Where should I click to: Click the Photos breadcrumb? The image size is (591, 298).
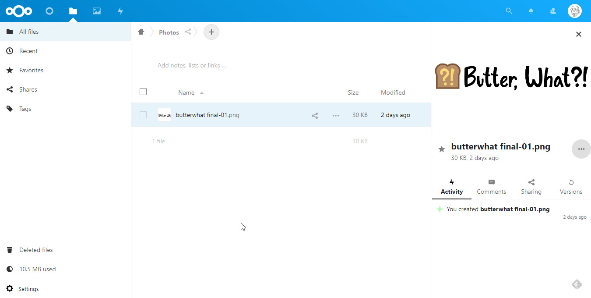(x=169, y=32)
